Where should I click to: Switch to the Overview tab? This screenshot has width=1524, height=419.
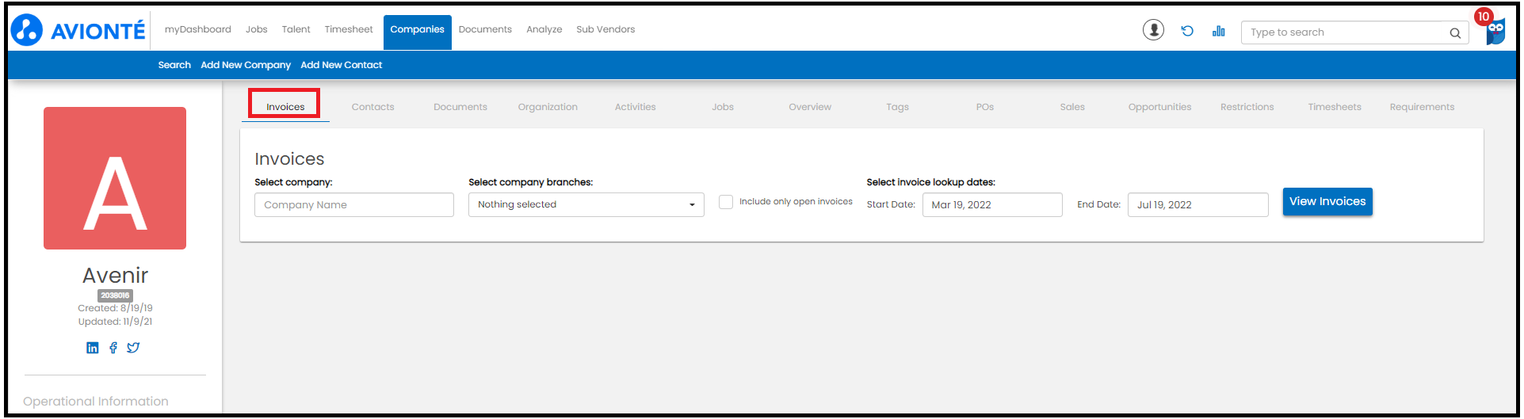pos(810,107)
